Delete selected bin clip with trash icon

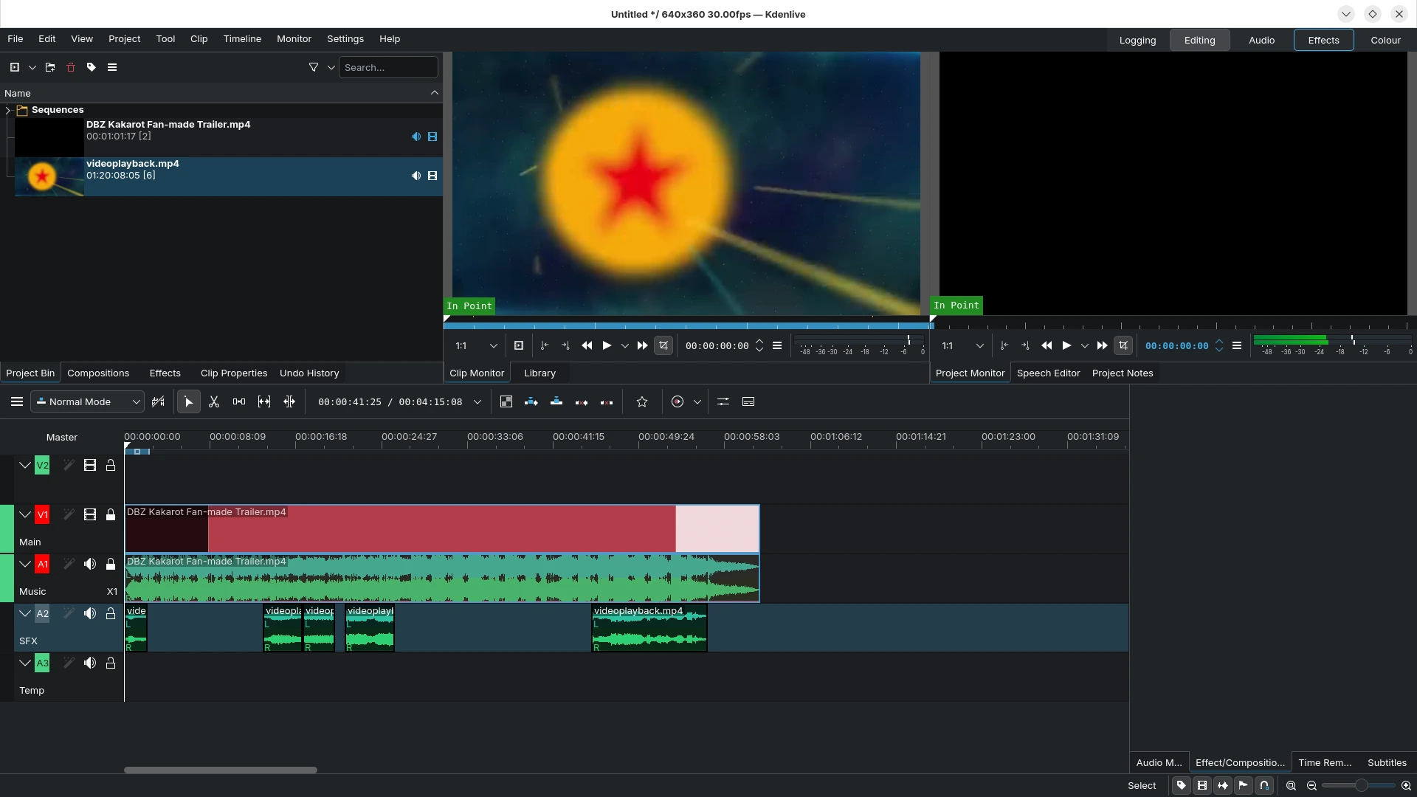71,67
